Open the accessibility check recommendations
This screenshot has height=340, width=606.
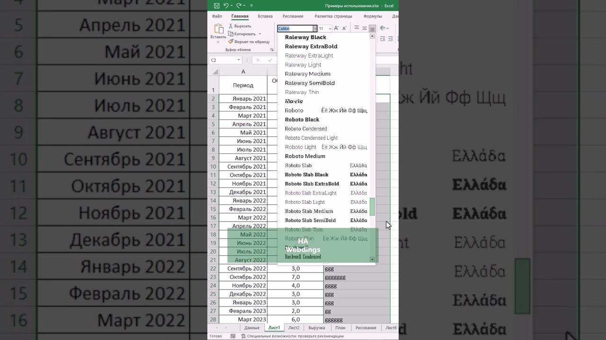tap(292, 336)
